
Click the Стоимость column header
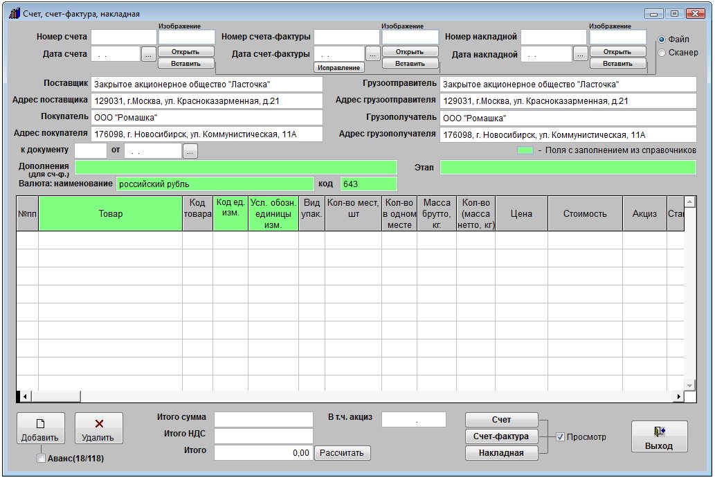coord(584,213)
